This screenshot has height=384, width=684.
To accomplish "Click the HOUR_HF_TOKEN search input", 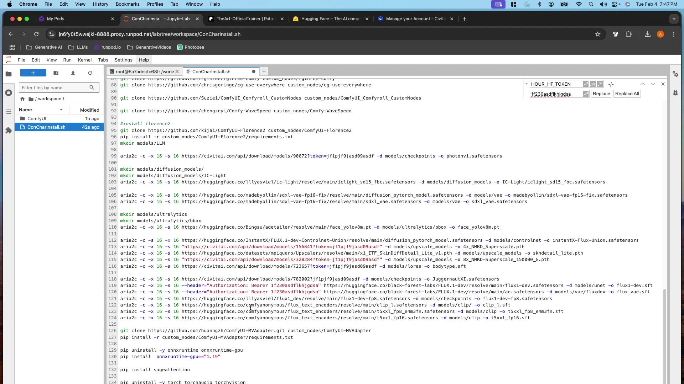I will point(556,84).
